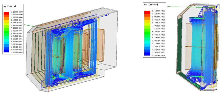Click value 6.3308E-001 in left plot legend

tap(17, 31)
